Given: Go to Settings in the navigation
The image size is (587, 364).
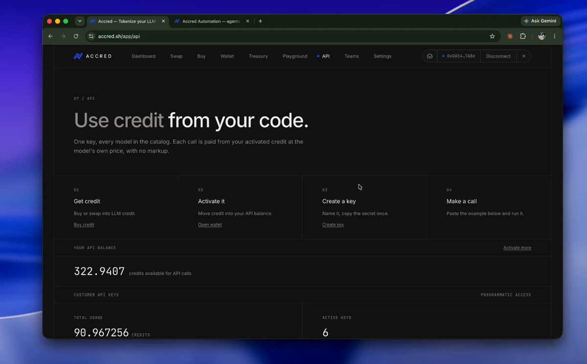Looking at the screenshot, I should tap(383, 56).
